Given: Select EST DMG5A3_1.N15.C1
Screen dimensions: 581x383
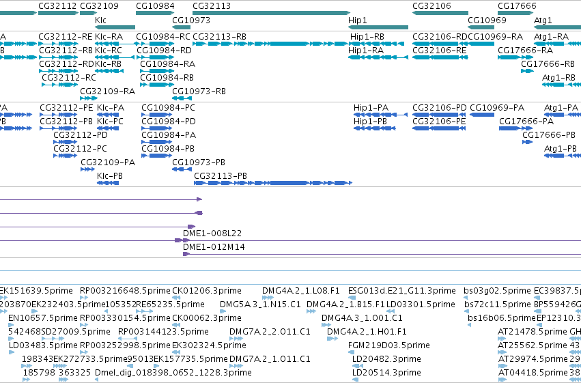Looking at the screenshot, I should click(261, 304).
